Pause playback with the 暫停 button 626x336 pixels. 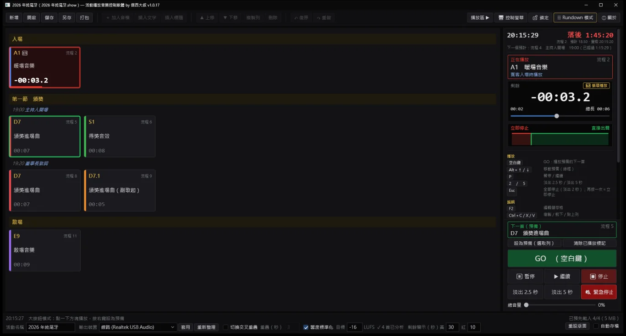525,276
